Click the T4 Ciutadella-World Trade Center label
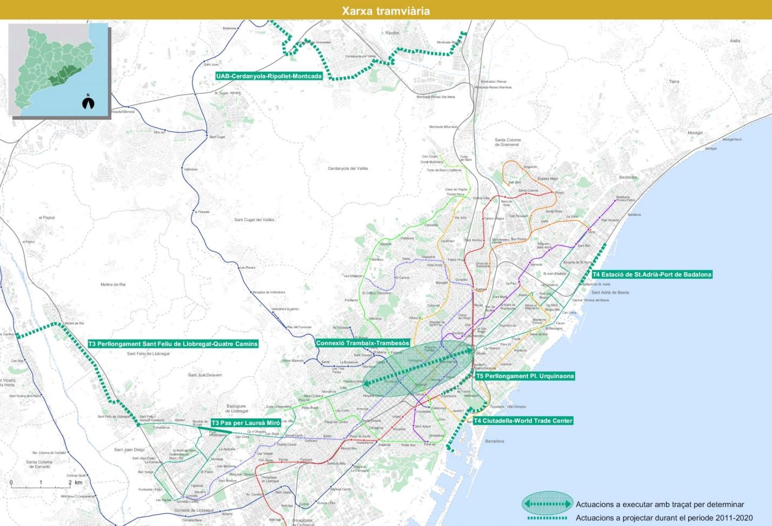This screenshot has width=772, height=526. [523, 421]
